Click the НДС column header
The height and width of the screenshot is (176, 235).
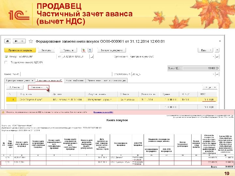(x=207, y=94)
